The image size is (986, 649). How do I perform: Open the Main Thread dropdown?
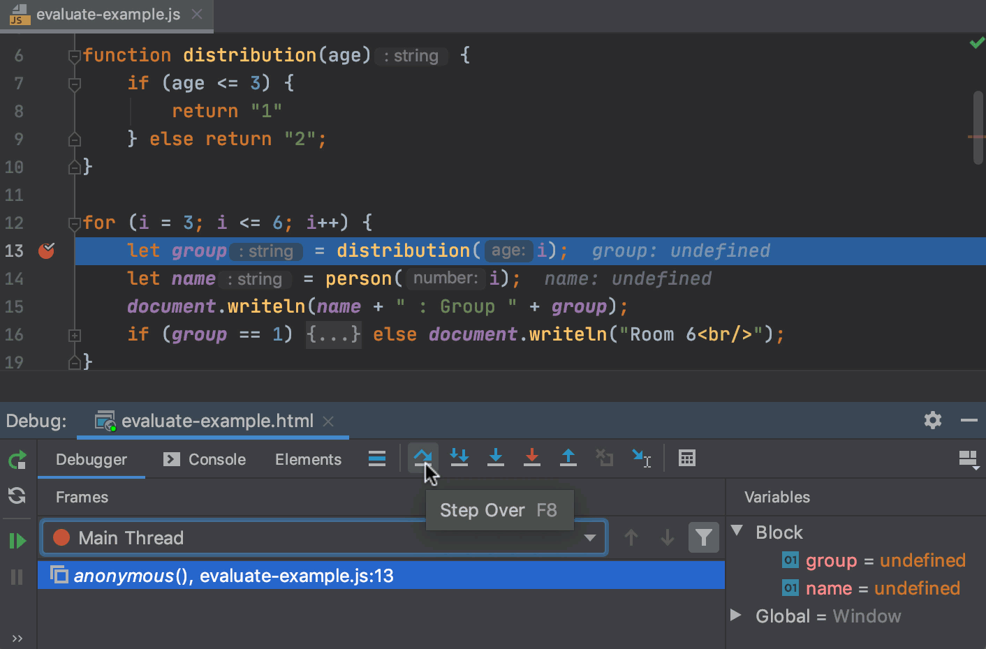(324, 537)
